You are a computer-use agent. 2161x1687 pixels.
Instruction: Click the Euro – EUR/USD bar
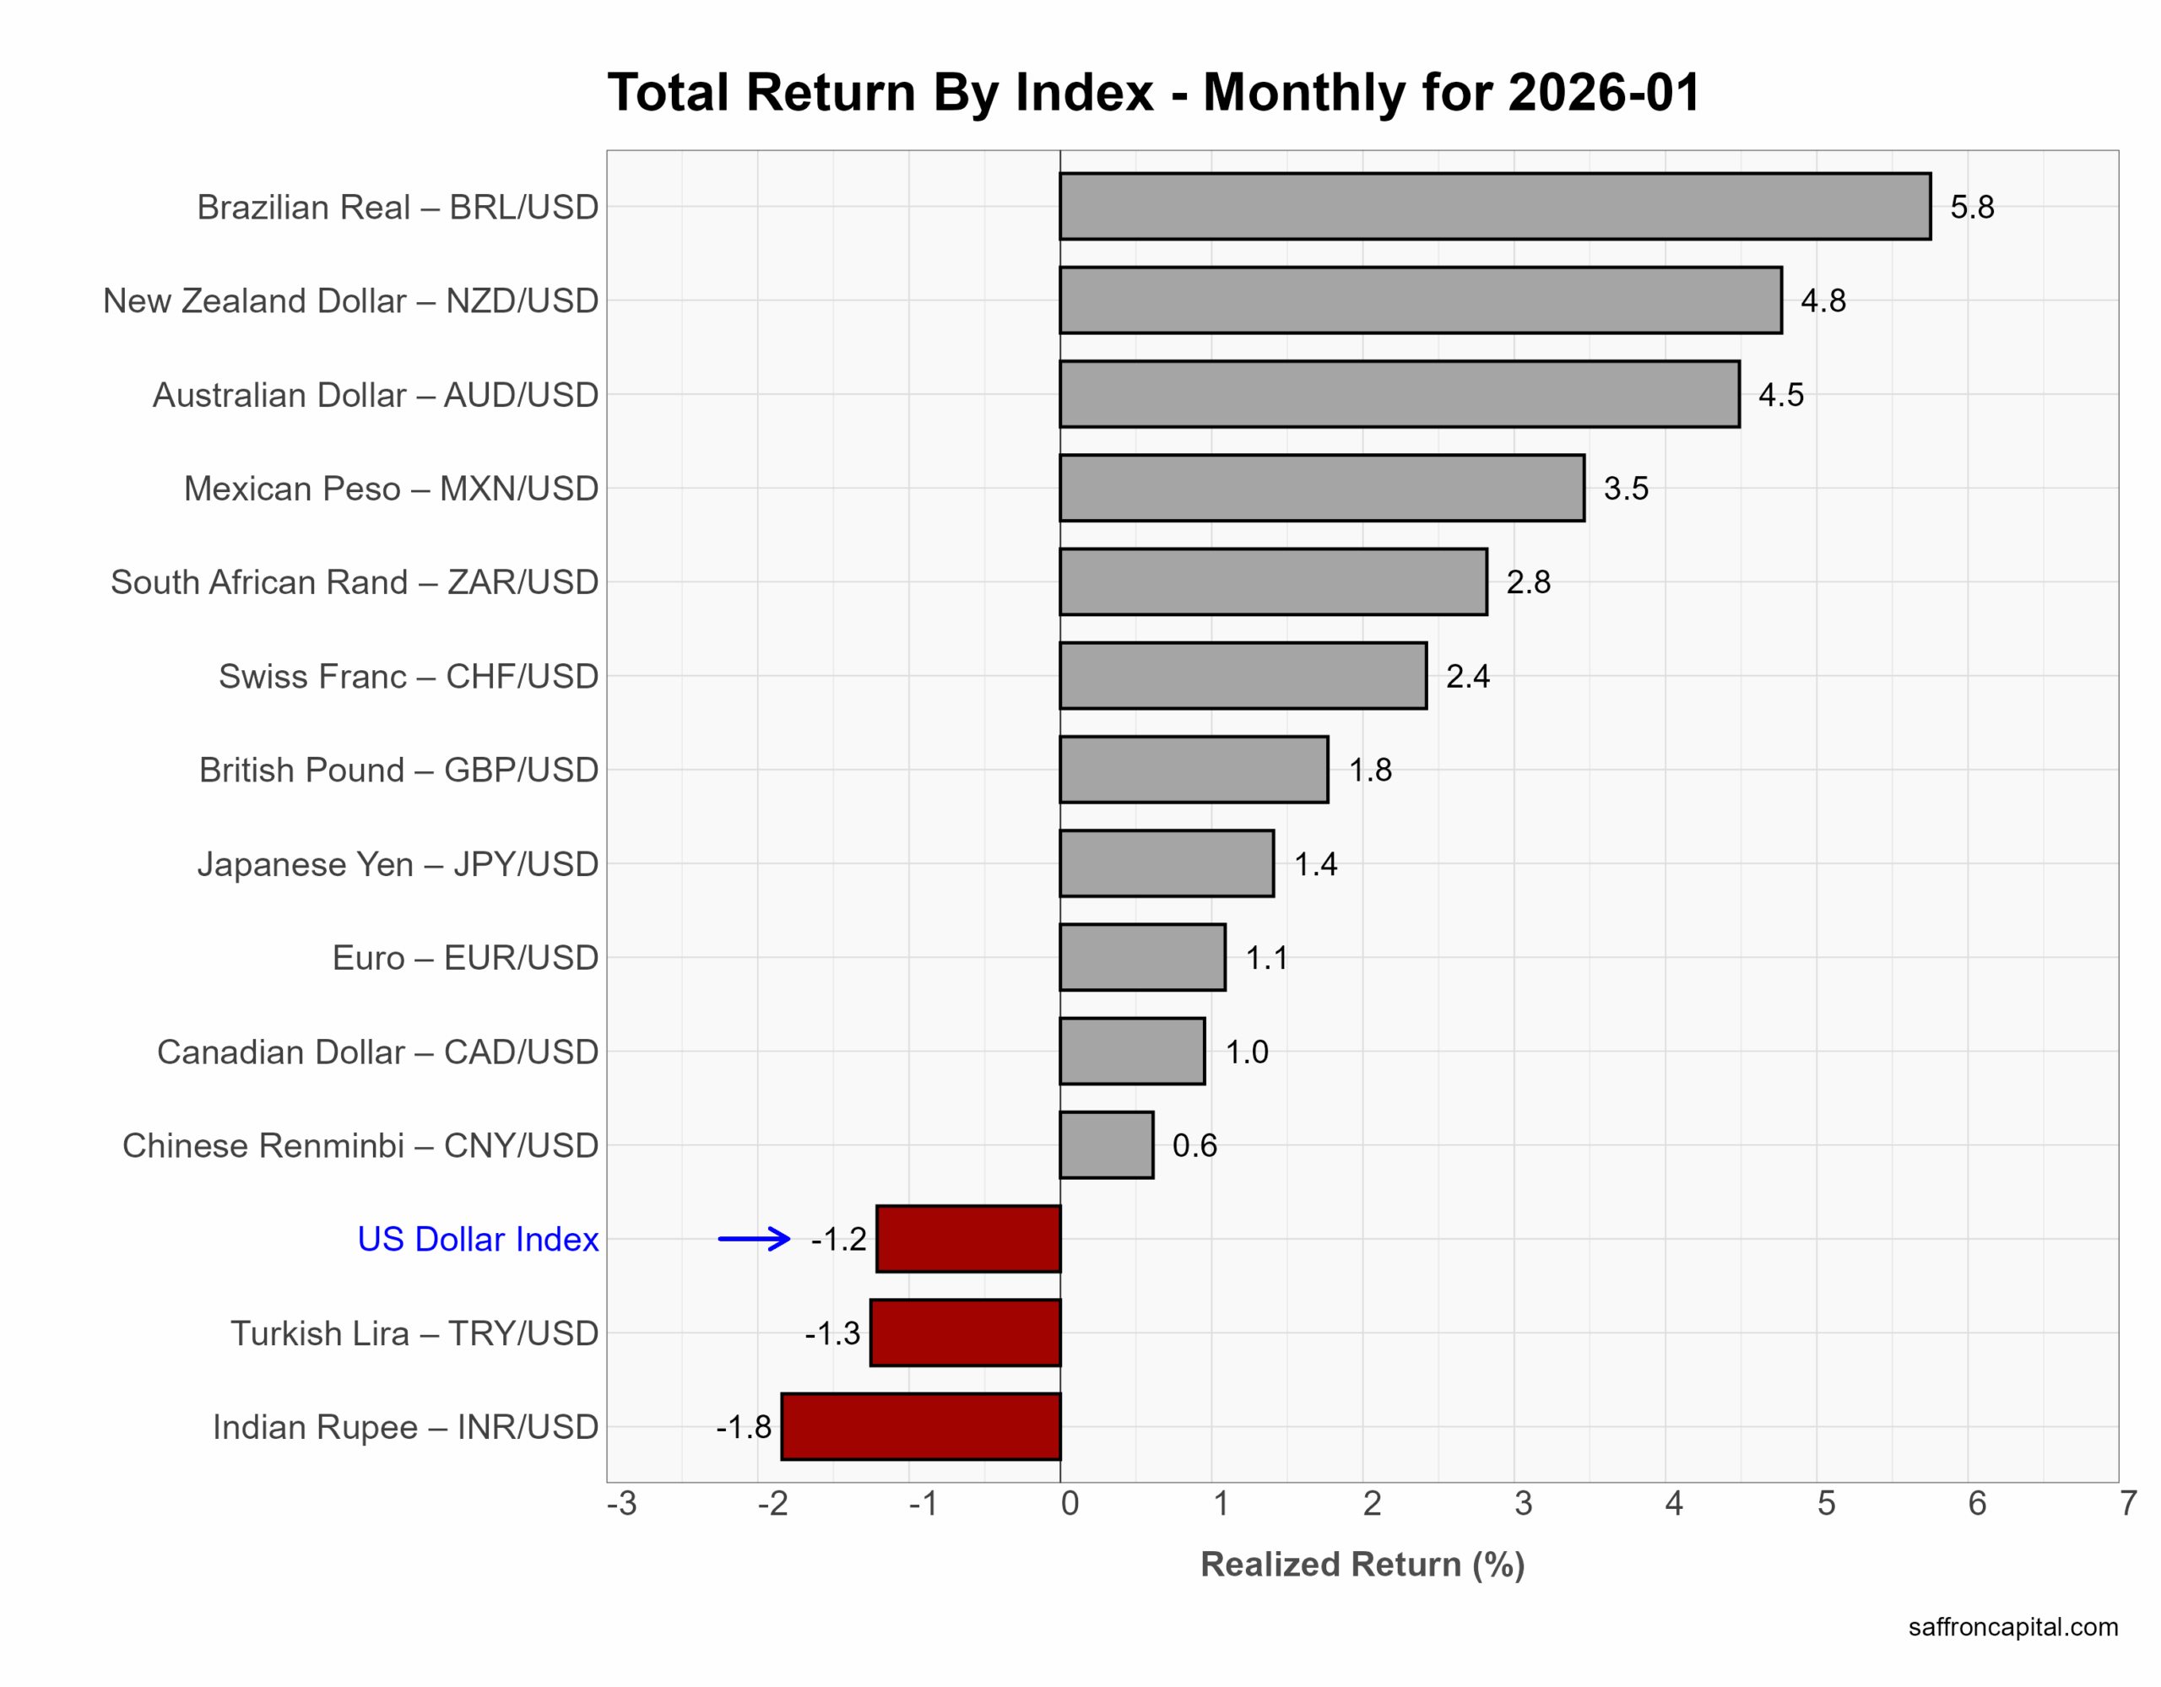[x=1142, y=957]
